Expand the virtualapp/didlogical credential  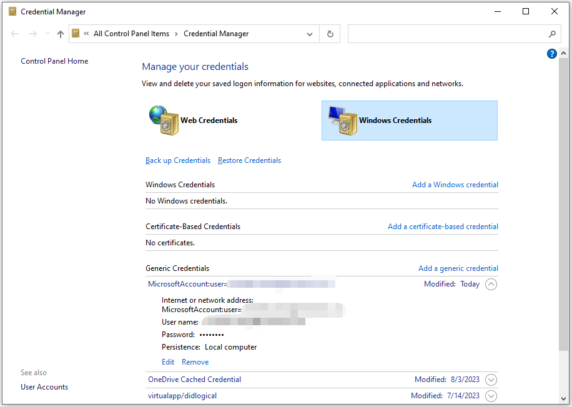pos(491,396)
